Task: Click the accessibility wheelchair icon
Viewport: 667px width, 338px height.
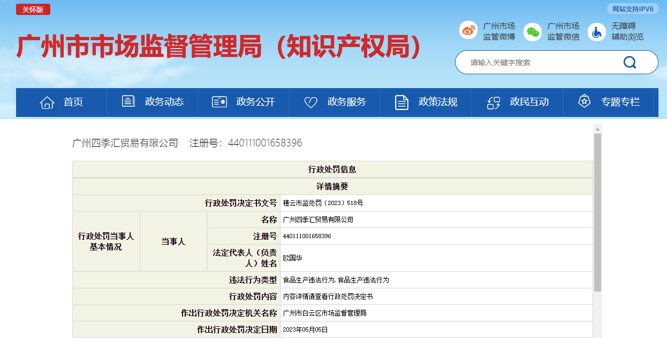Action: pyautogui.click(x=597, y=32)
